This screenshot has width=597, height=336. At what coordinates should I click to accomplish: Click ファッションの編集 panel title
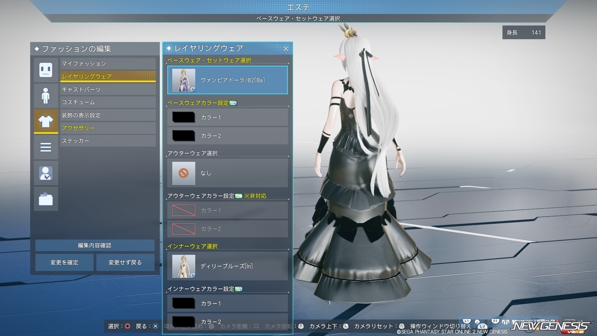pyautogui.click(x=77, y=49)
